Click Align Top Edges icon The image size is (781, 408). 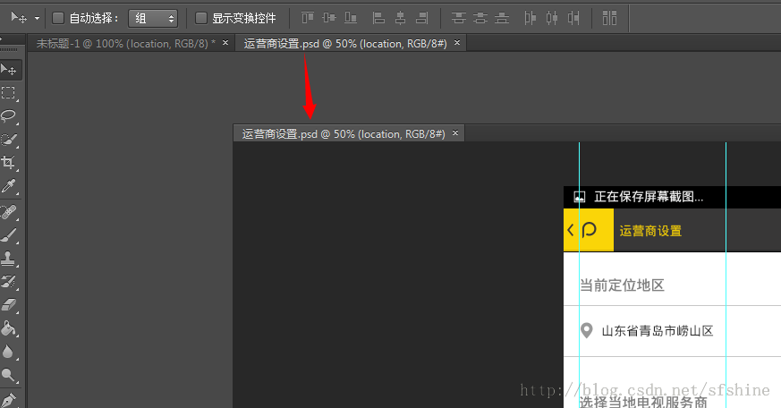pos(308,18)
